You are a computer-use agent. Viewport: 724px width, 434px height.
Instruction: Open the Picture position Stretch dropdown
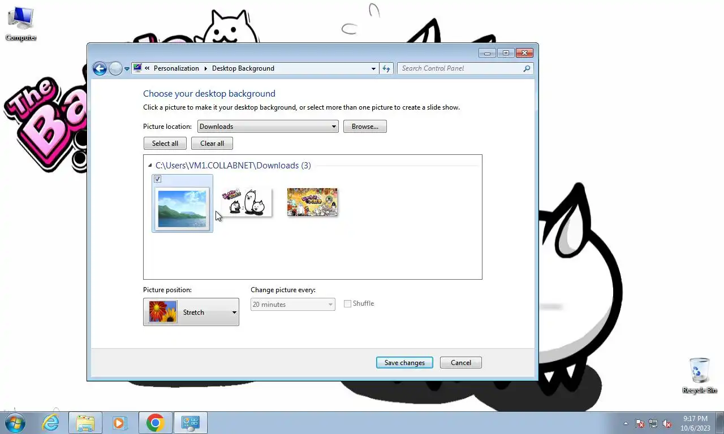point(191,312)
